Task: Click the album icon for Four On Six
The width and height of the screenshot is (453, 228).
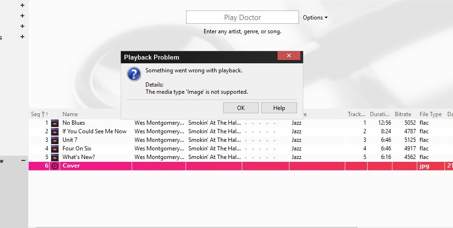Action: tap(55, 149)
